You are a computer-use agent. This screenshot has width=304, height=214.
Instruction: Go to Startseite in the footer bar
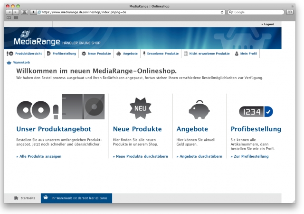tap(28, 198)
